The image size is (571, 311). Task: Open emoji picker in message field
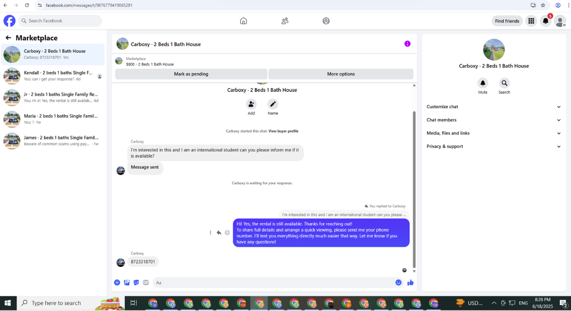(398, 283)
